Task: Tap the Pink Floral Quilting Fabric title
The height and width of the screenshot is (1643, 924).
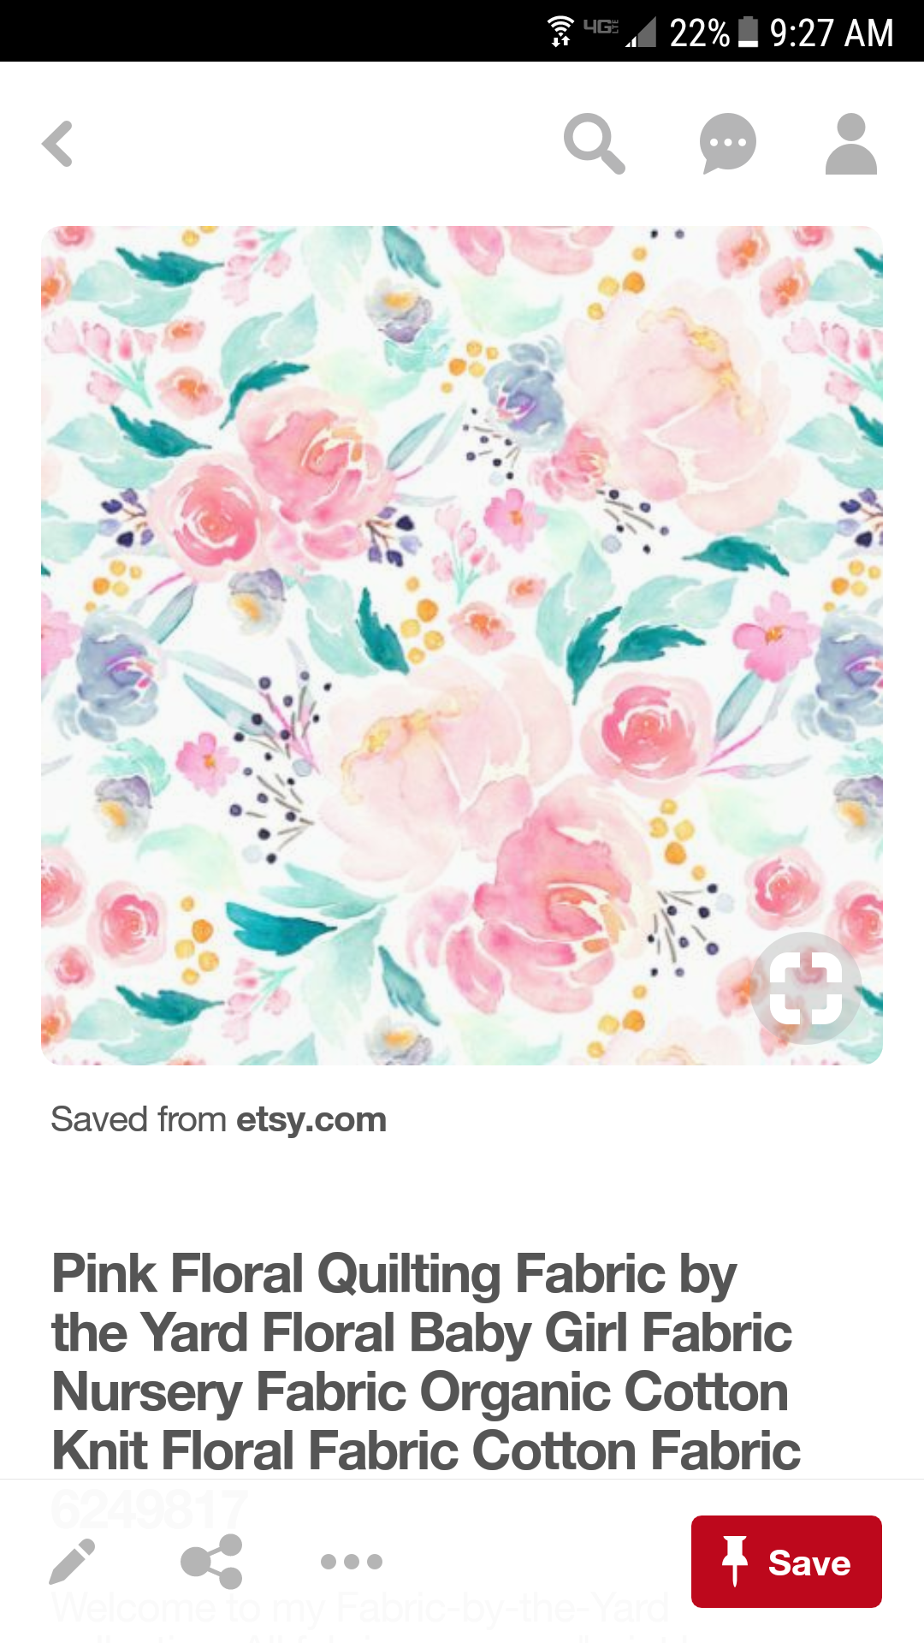Action: (x=426, y=1362)
